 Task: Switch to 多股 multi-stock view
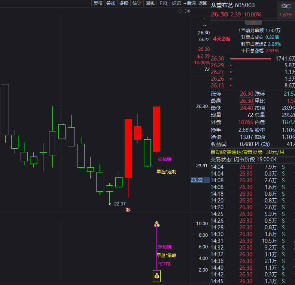coord(124,3)
